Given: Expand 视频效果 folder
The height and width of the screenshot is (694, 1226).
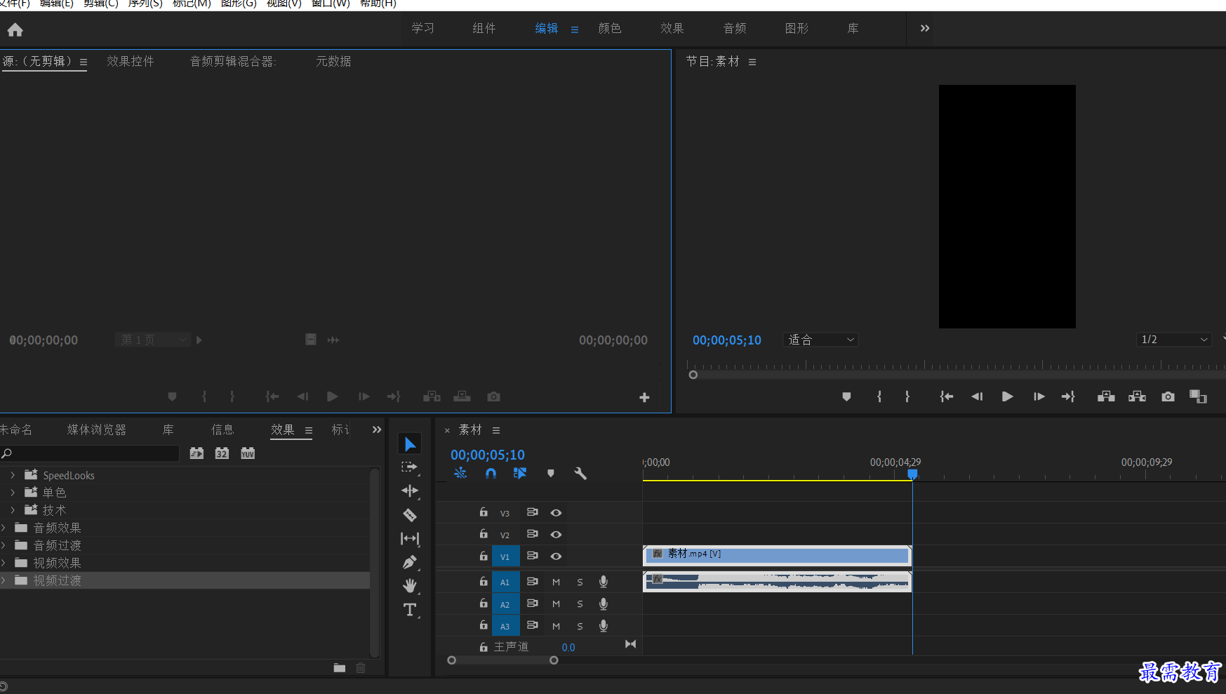Looking at the screenshot, I should pyautogui.click(x=4, y=563).
